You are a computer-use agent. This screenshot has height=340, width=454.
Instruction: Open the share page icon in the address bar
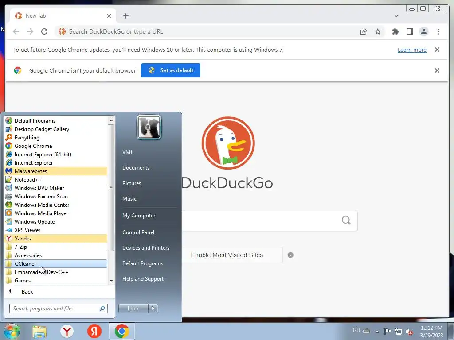pyautogui.click(x=364, y=31)
